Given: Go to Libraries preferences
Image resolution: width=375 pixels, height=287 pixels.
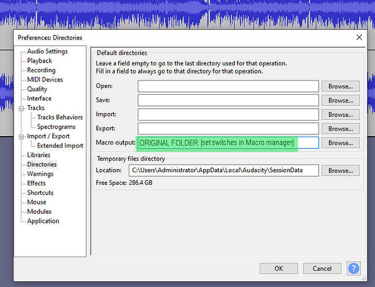Looking at the screenshot, I should pos(38,155).
